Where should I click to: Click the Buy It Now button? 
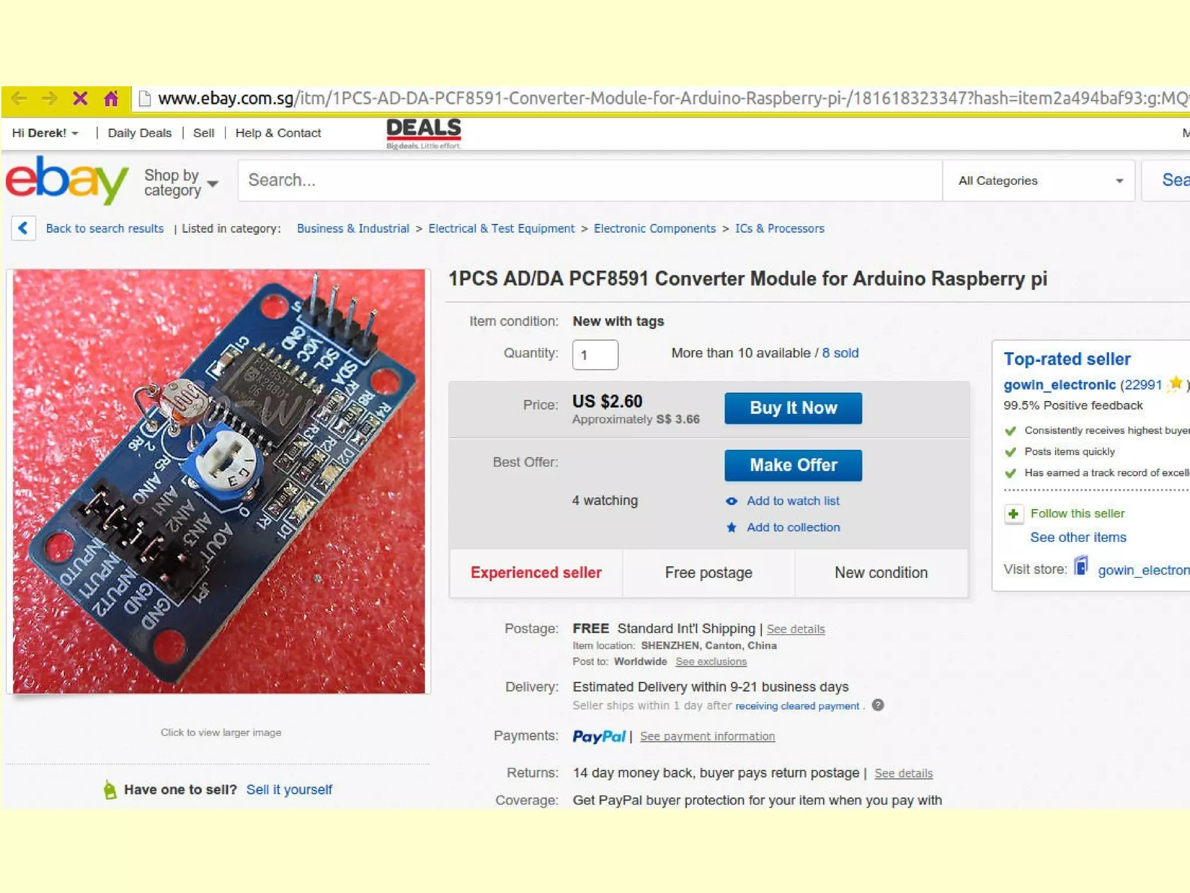793,408
